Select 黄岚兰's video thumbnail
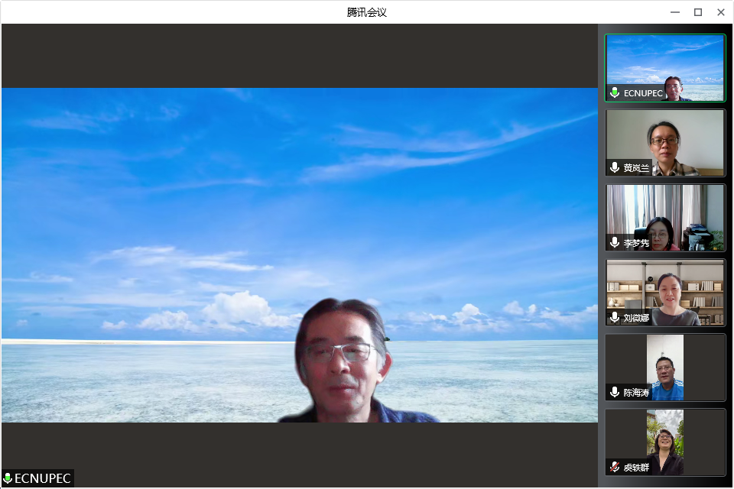 664,142
